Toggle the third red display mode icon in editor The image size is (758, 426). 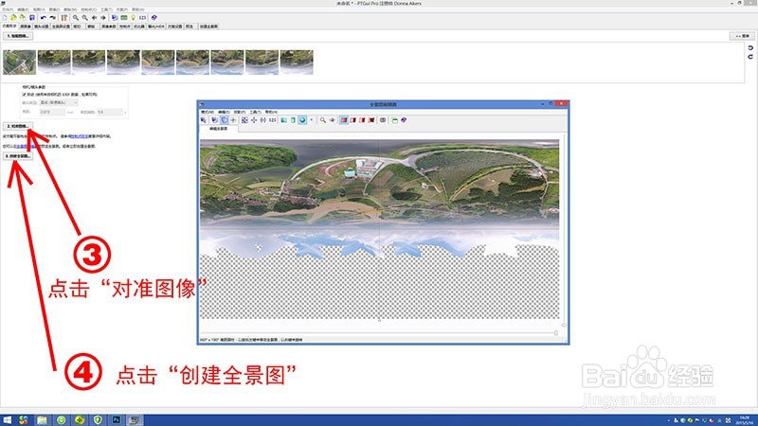coord(362,120)
